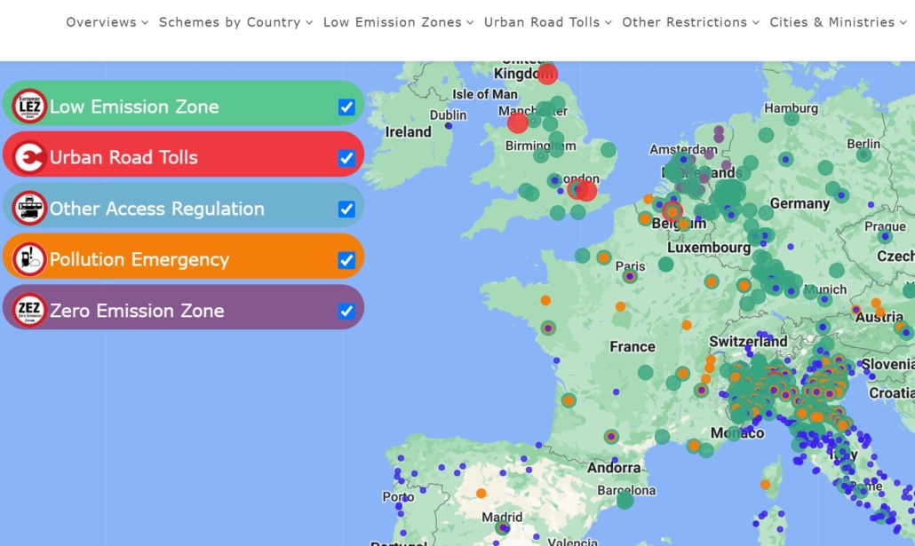Screen dimensions: 915x546
Task: Open the Schemes by Country menu
Action: pos(233,22)
